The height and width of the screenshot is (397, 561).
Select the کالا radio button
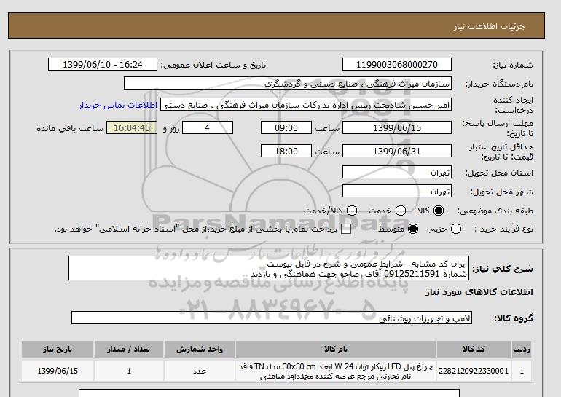pos(439,211)
